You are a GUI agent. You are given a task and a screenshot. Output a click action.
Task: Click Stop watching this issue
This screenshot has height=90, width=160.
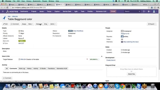pyautogui.click(x=131, y=42)
